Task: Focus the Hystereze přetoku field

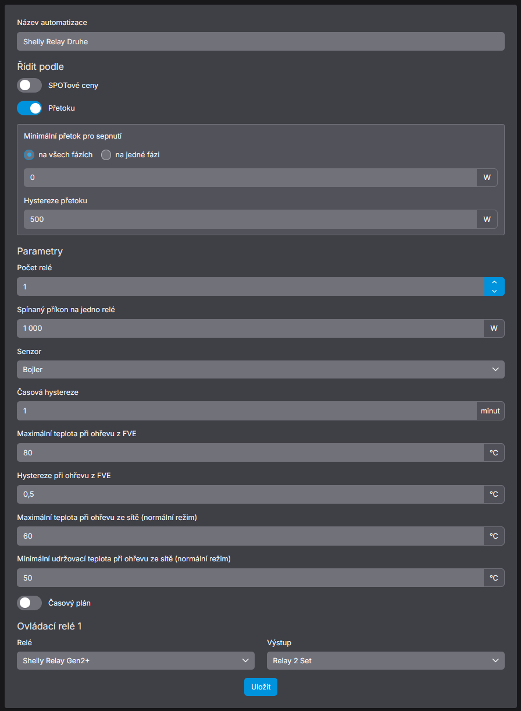Action: point(250,219)
